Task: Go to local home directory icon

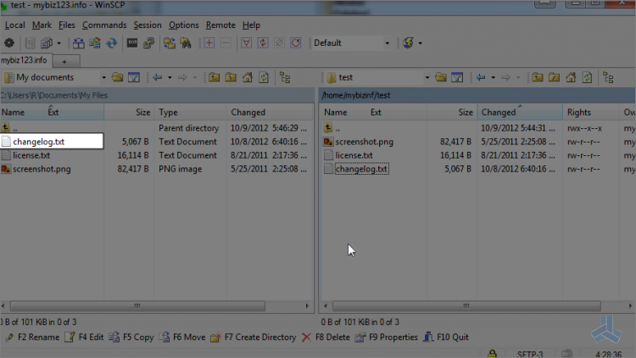Action: tap(248, 77)
